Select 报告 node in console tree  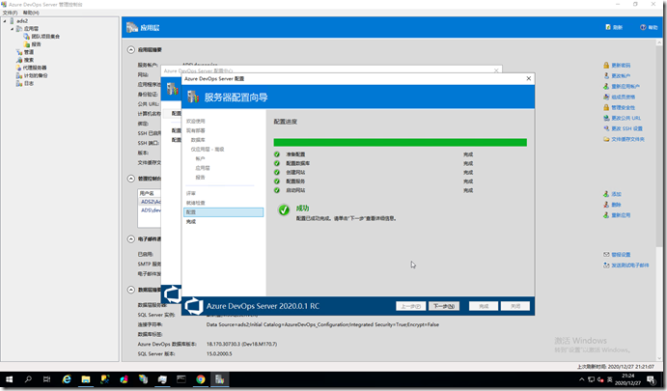coord(36,44)
